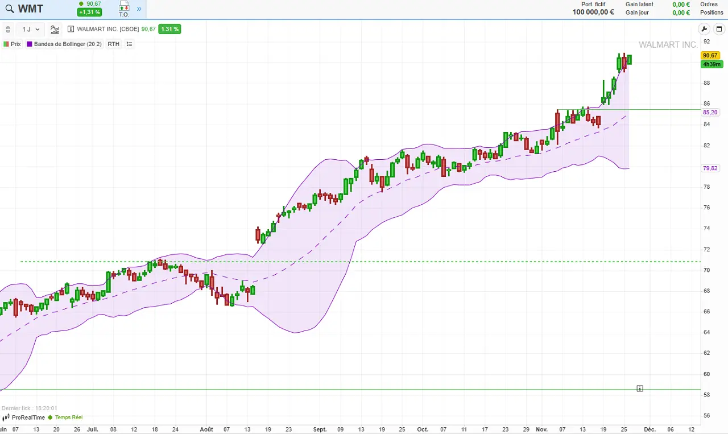Click the 85,20 Bollinger value label
This screenshot has height=434, width=728.
coord(710,113)
